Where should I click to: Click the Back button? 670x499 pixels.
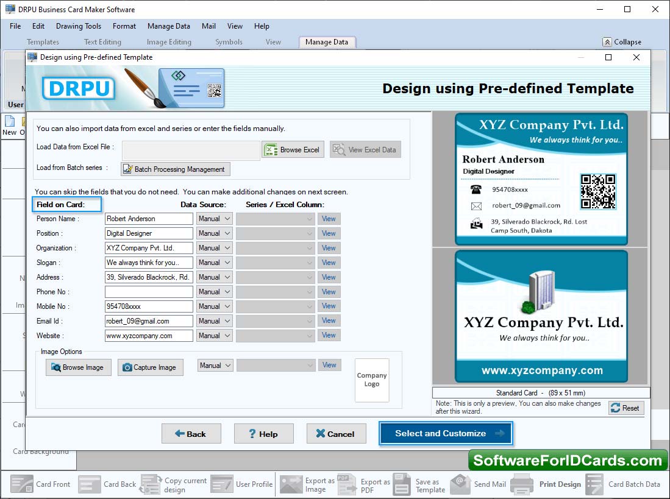coord(191,434)
